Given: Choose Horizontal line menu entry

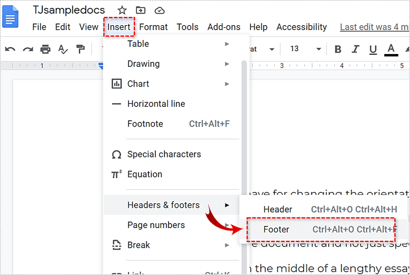Looking at the screenshot, I should pos(172,104).
